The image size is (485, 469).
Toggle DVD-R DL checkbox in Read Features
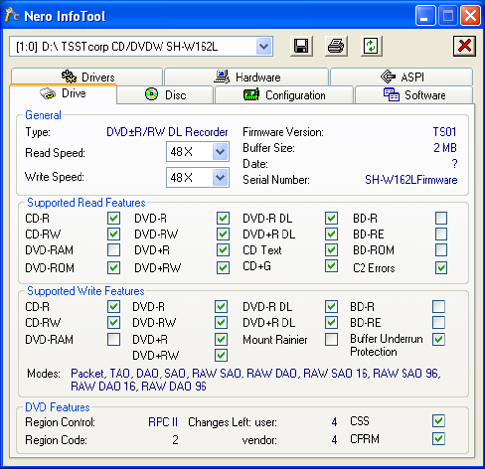(x=331, y=219)
